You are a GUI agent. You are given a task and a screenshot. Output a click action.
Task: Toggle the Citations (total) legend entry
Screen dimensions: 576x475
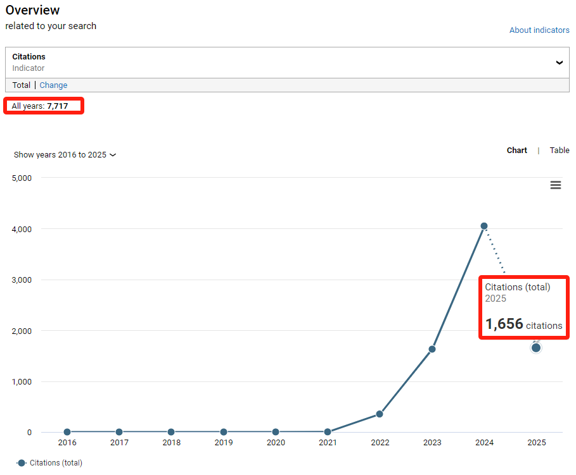49,463
